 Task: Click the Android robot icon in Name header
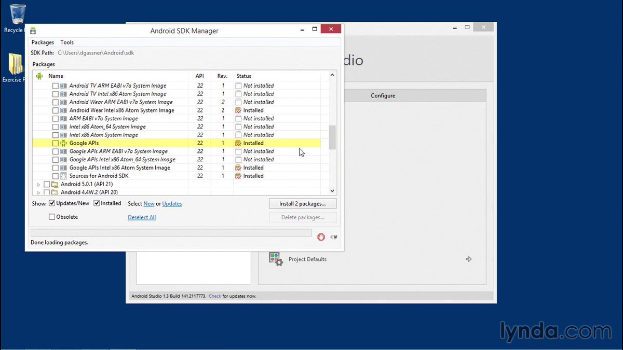click(39, 76)
